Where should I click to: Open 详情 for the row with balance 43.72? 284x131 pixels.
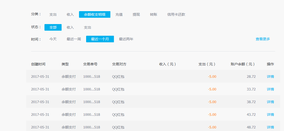click(x=271, y=115)
